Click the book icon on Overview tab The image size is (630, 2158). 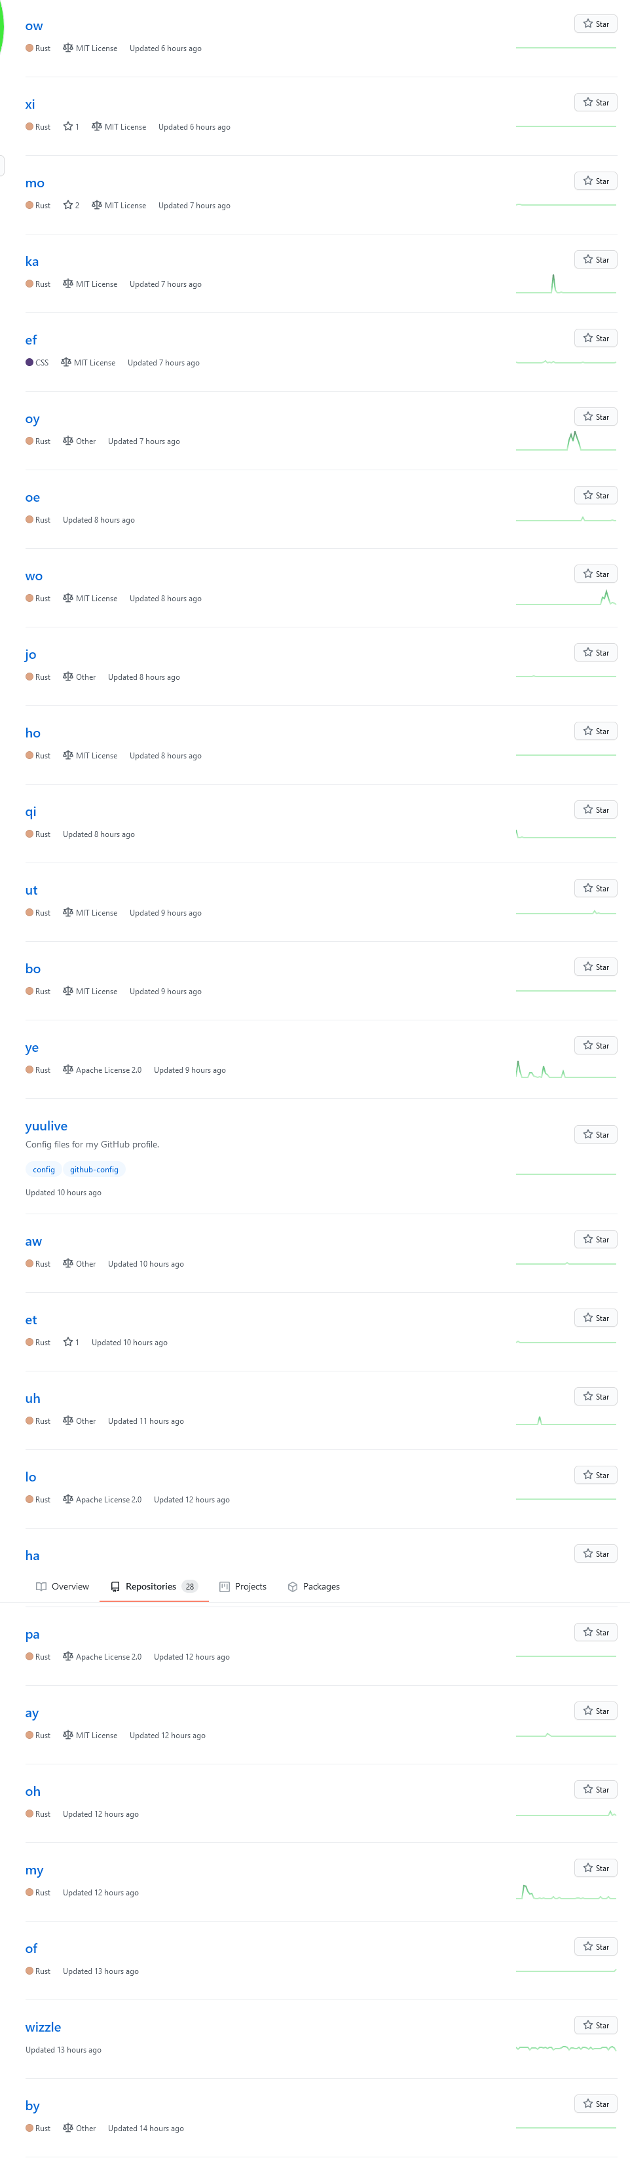41,1587
